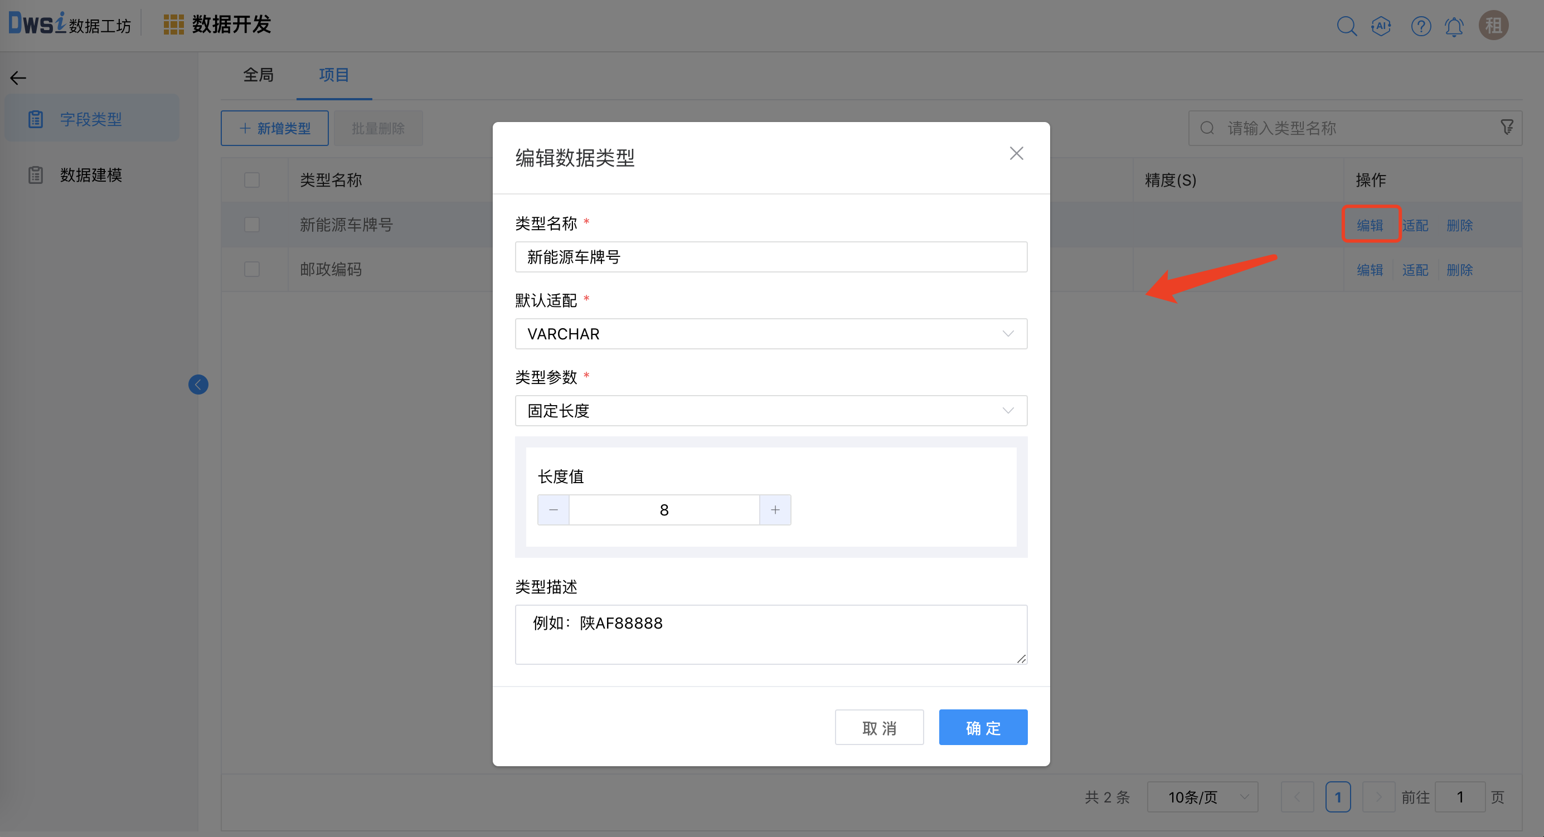Check the 邮政编码 row checkbox
The height and width of the screenshot is (837, 1544).
[252, 270]
